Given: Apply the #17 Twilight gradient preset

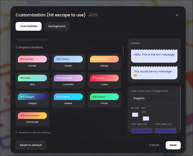Looking at the screenshot, I should click(32, 99).
